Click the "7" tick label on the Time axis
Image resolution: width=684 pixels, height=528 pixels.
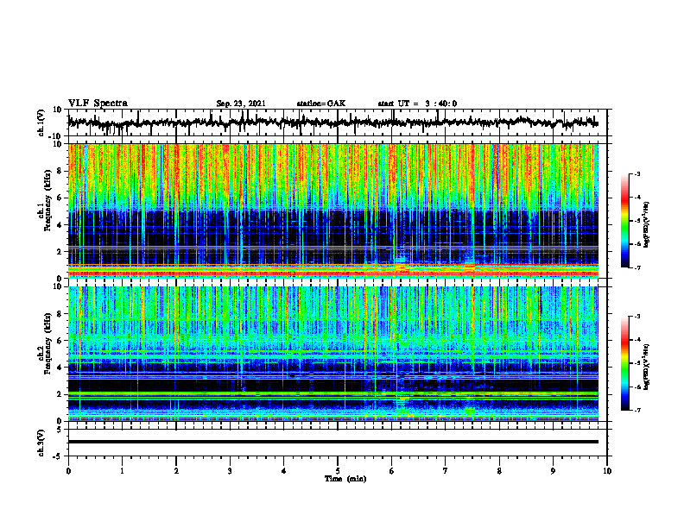[x=446, y=471]
